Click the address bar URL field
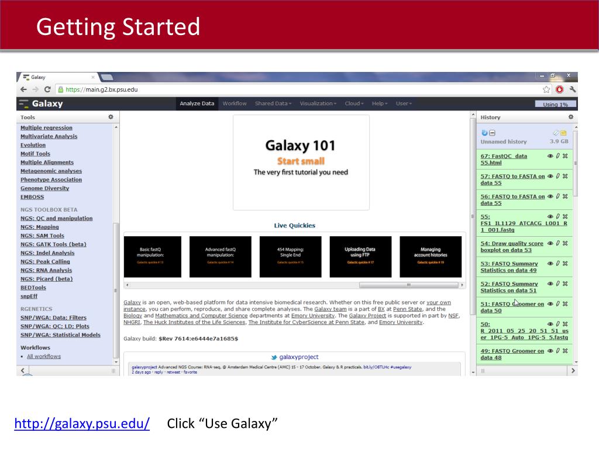 pyautogui.click(x=298, y=89)
